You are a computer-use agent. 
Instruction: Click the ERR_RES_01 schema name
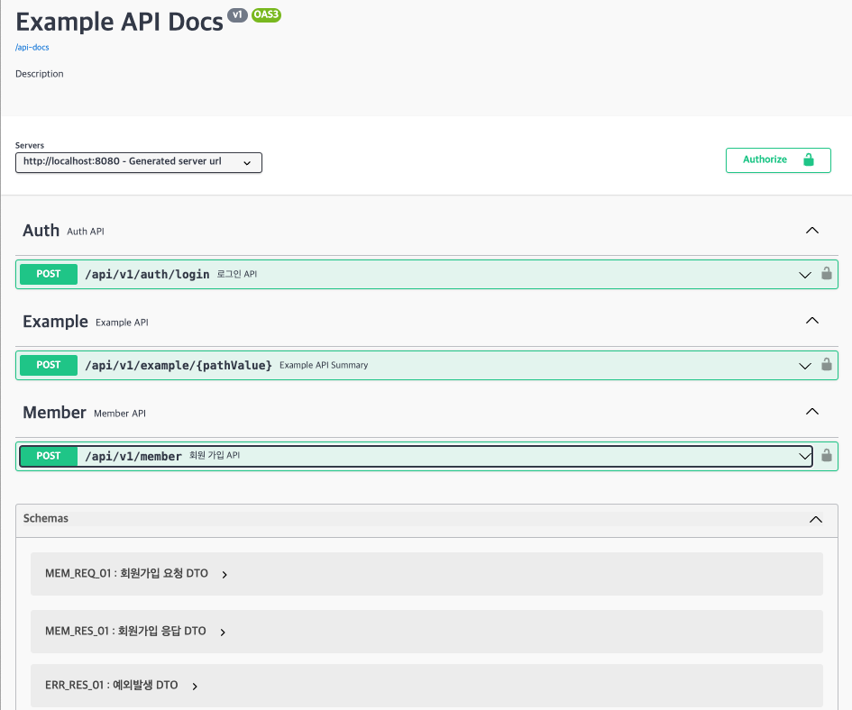(x=112, y=685)
